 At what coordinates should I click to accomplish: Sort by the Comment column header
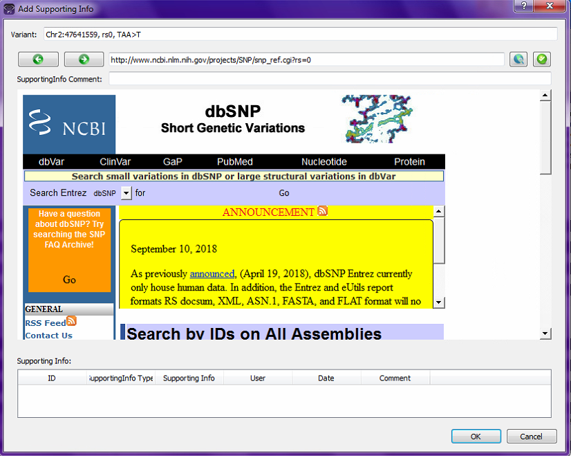click(x=395, y=378)
